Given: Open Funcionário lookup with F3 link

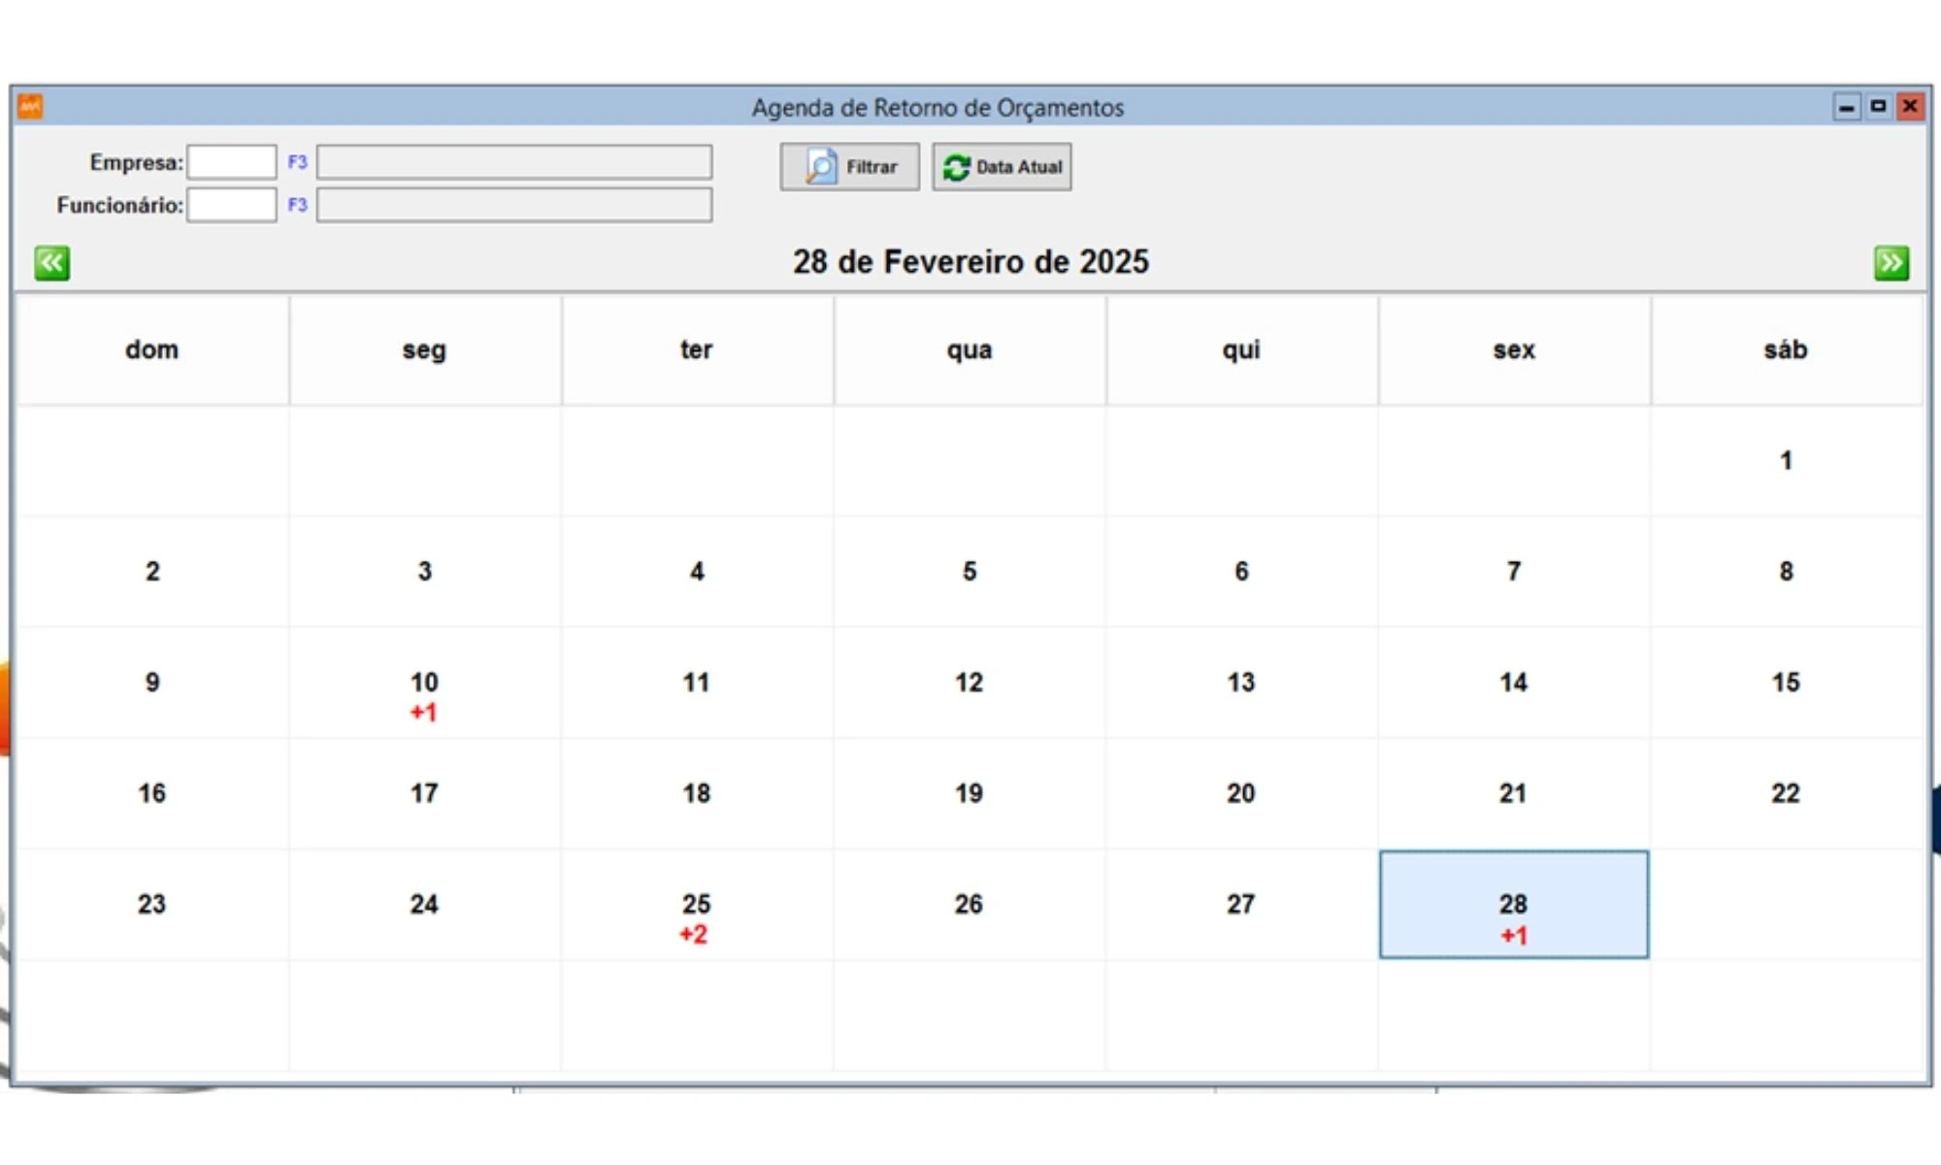Looking at the screenshot, I should 297,205.
